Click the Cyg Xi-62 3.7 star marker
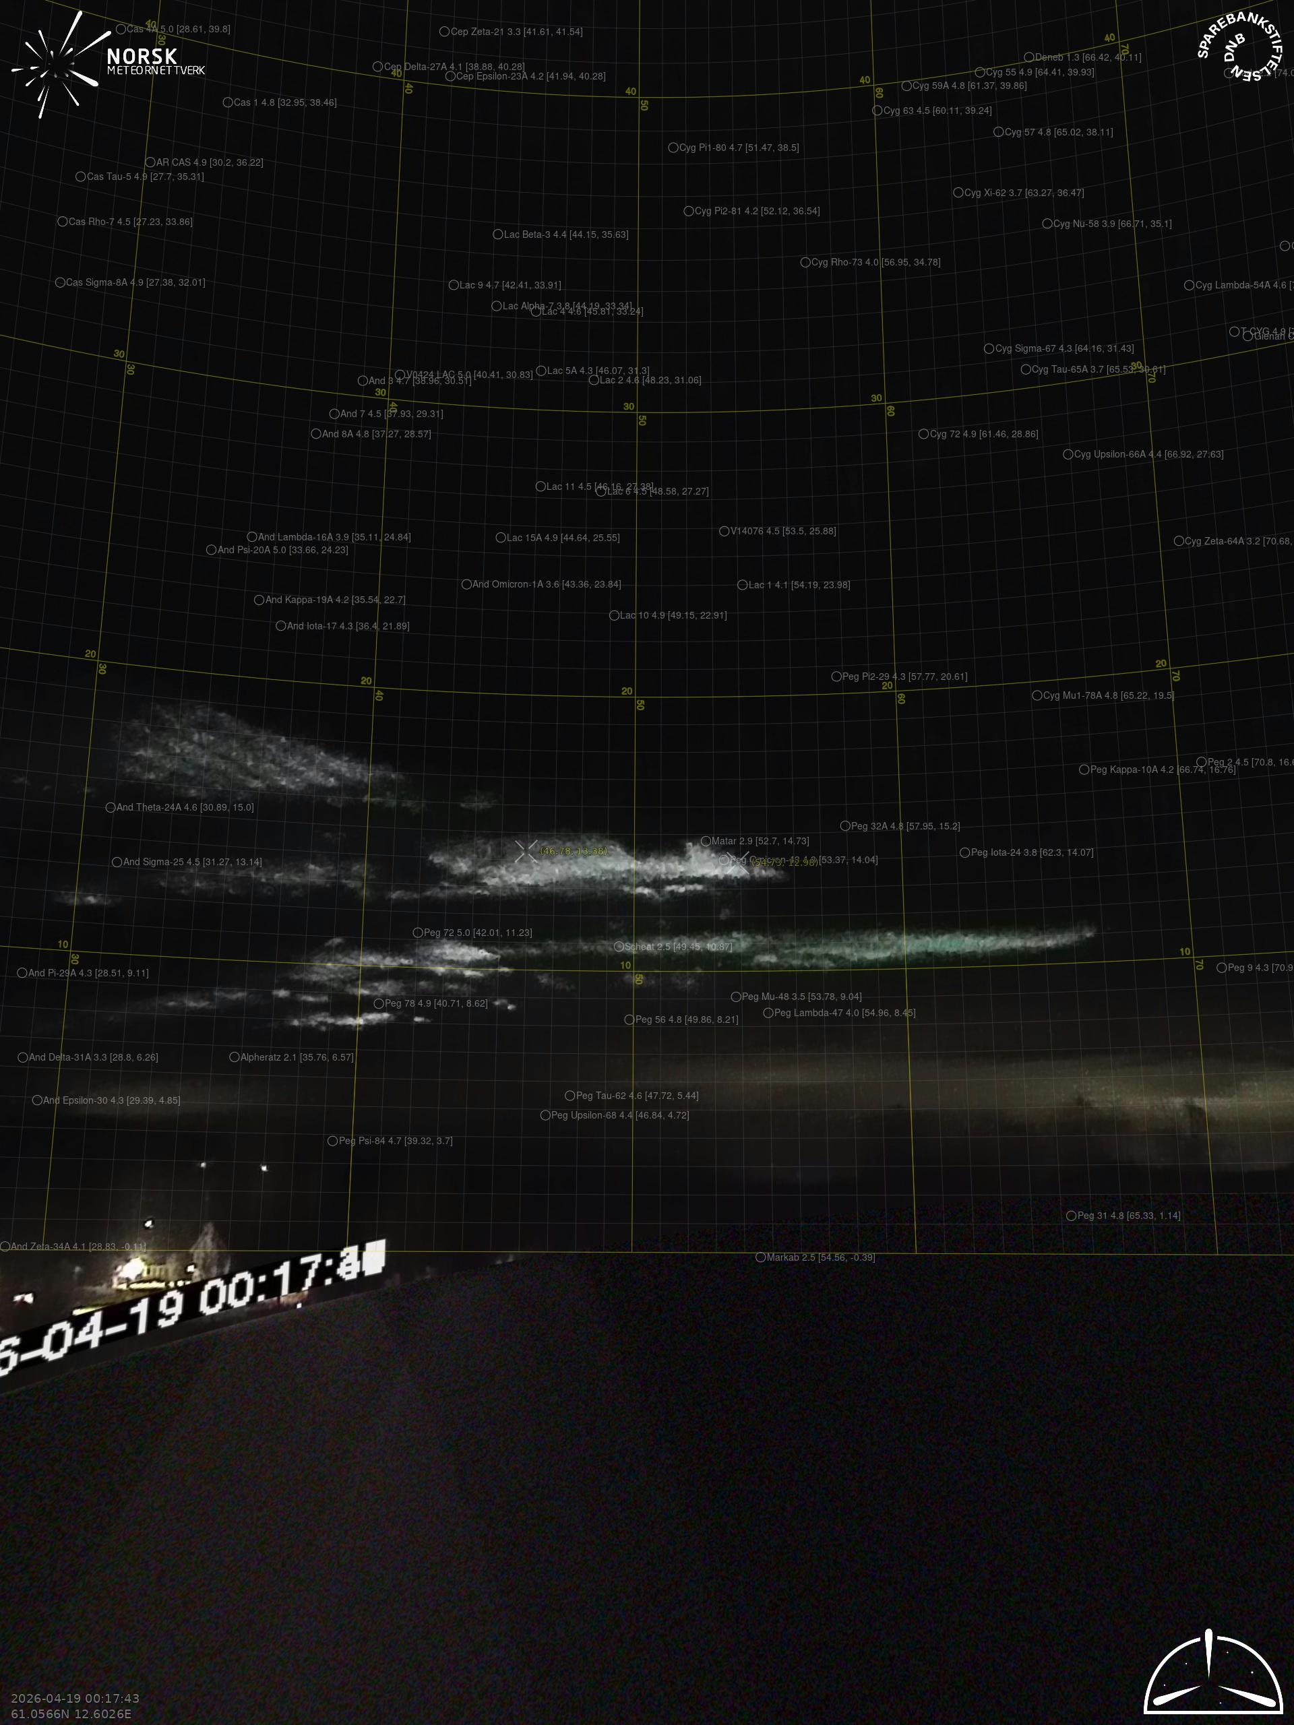1294x1725 pixels. point(958,193)
